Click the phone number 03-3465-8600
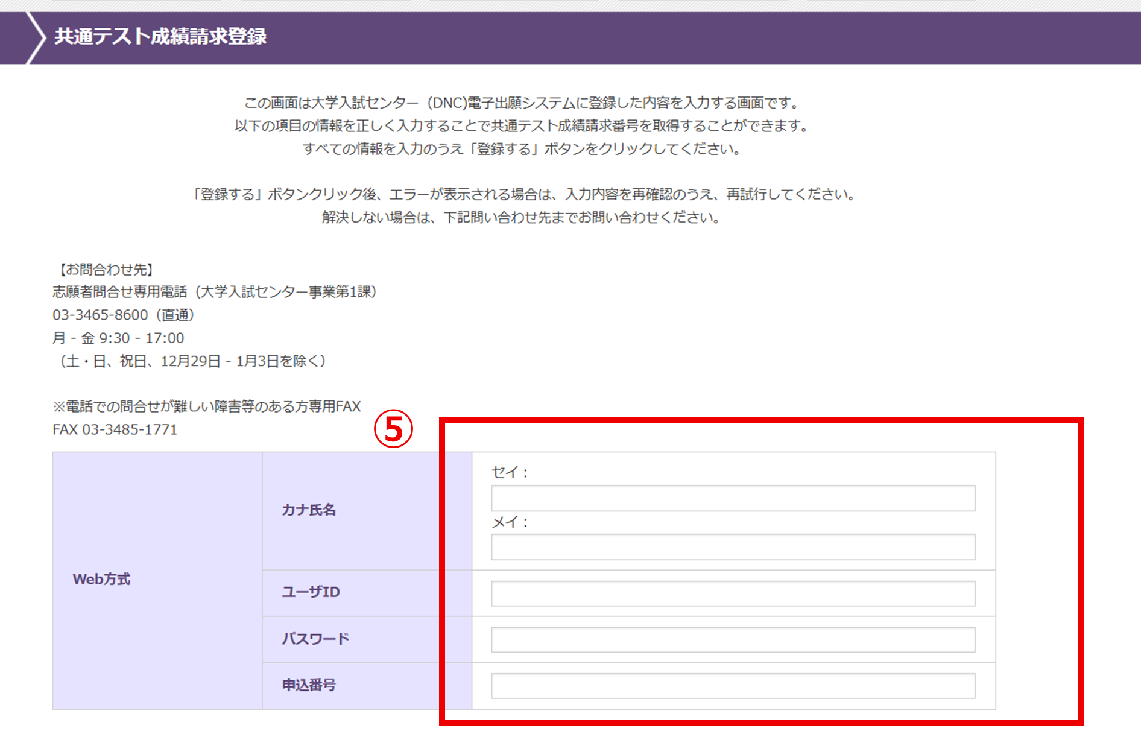 click(100, 315)
